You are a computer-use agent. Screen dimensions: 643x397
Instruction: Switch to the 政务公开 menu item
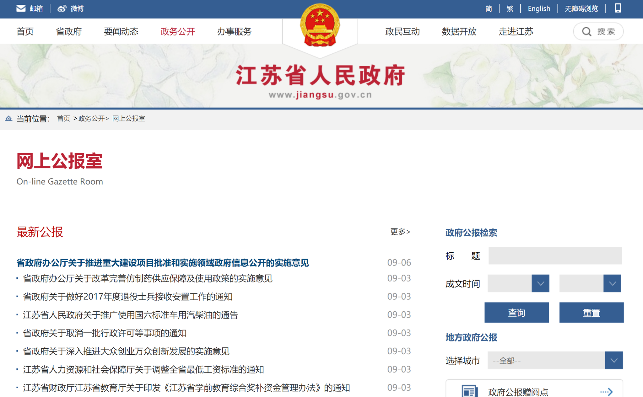tap(177, 31)
